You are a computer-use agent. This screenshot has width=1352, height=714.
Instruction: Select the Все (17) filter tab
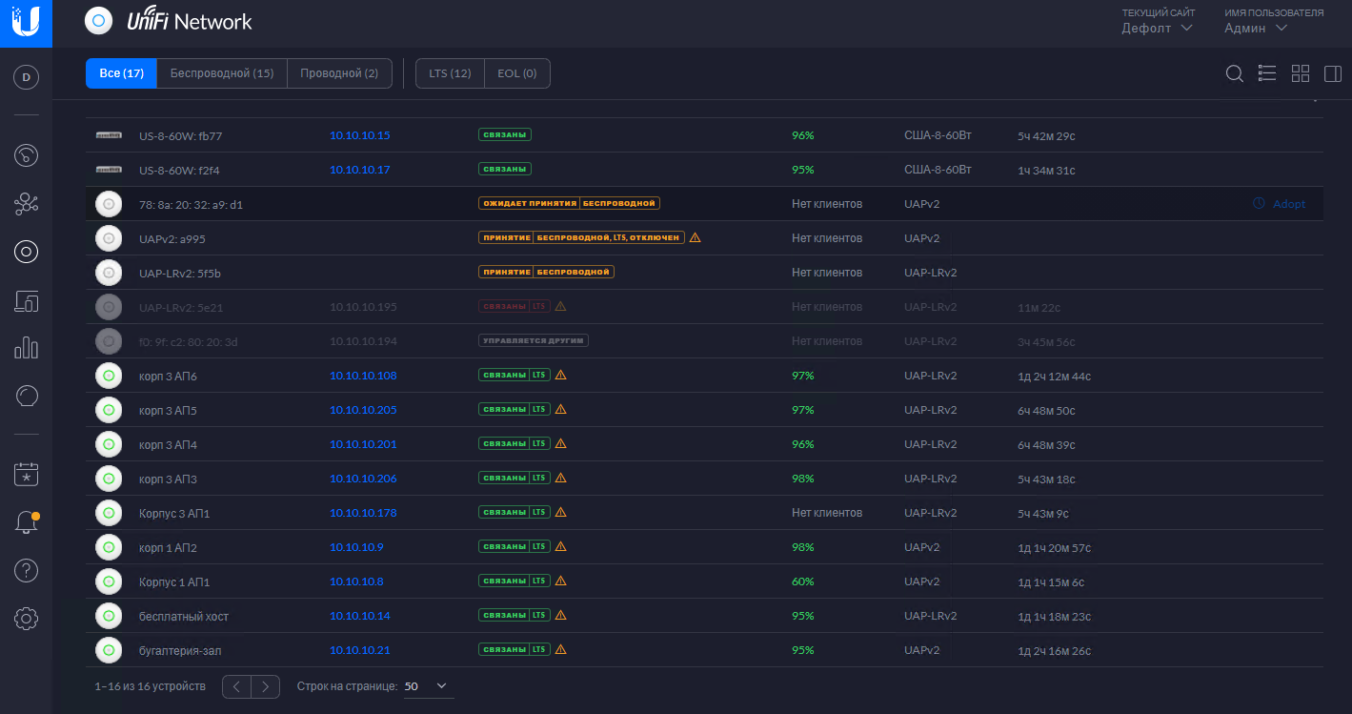tap(121, 73)
